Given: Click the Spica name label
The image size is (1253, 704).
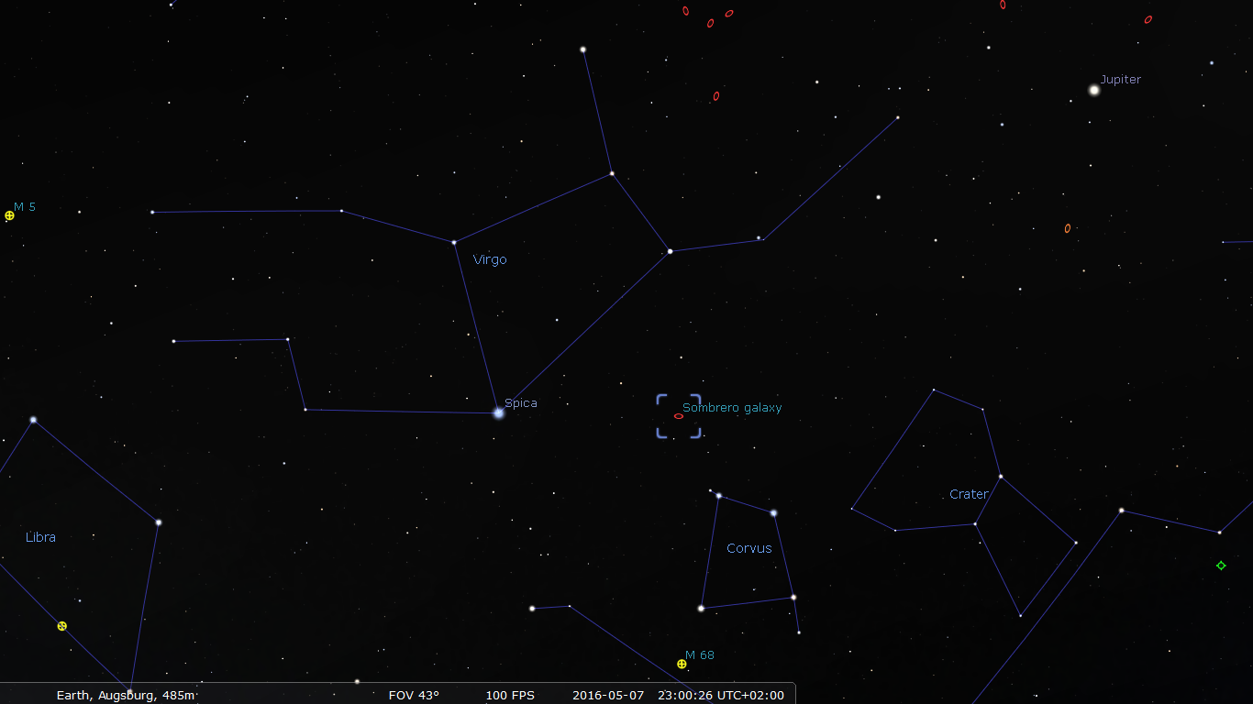Looking at the screenshot, I should [521, 403].
